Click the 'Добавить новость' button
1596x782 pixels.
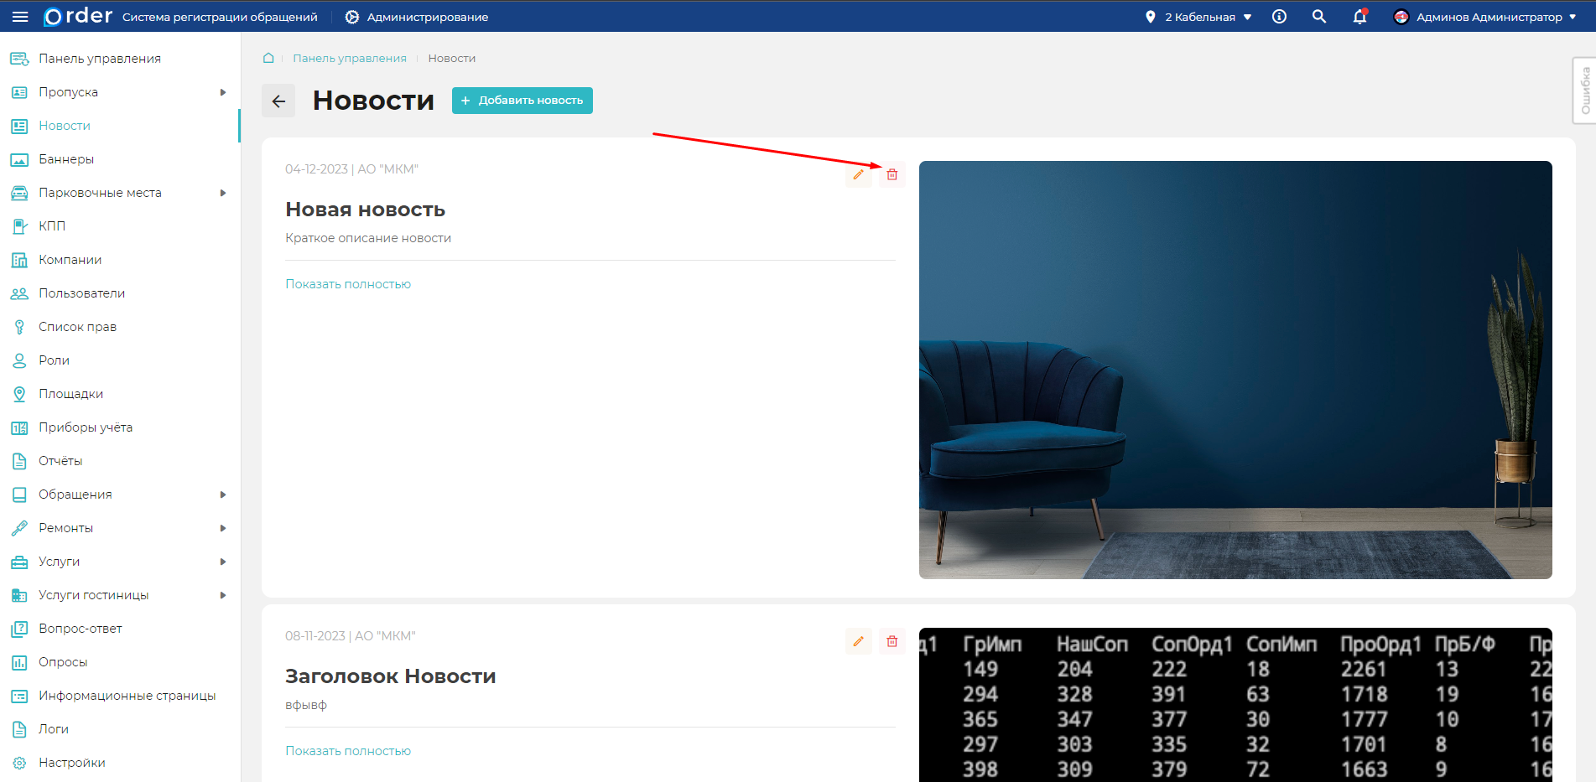(522, 101)
